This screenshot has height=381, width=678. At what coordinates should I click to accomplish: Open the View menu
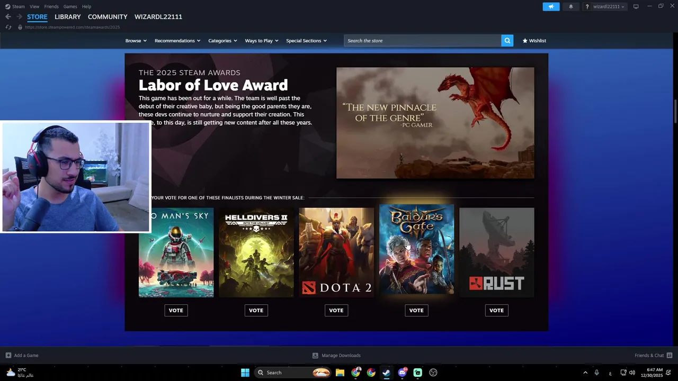point(34,6)
